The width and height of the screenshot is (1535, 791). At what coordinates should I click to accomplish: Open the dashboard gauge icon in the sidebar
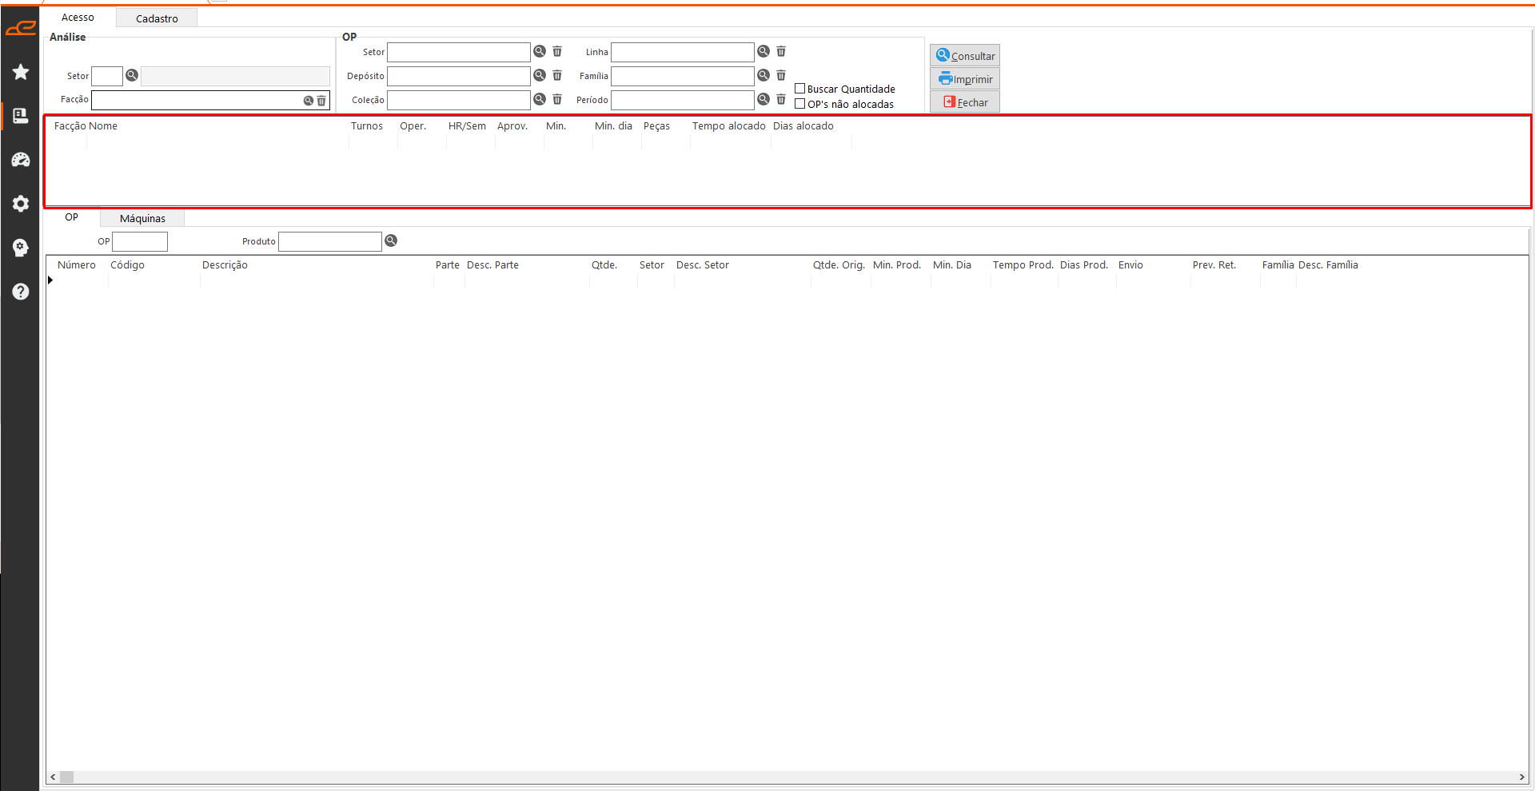point(21,160)
